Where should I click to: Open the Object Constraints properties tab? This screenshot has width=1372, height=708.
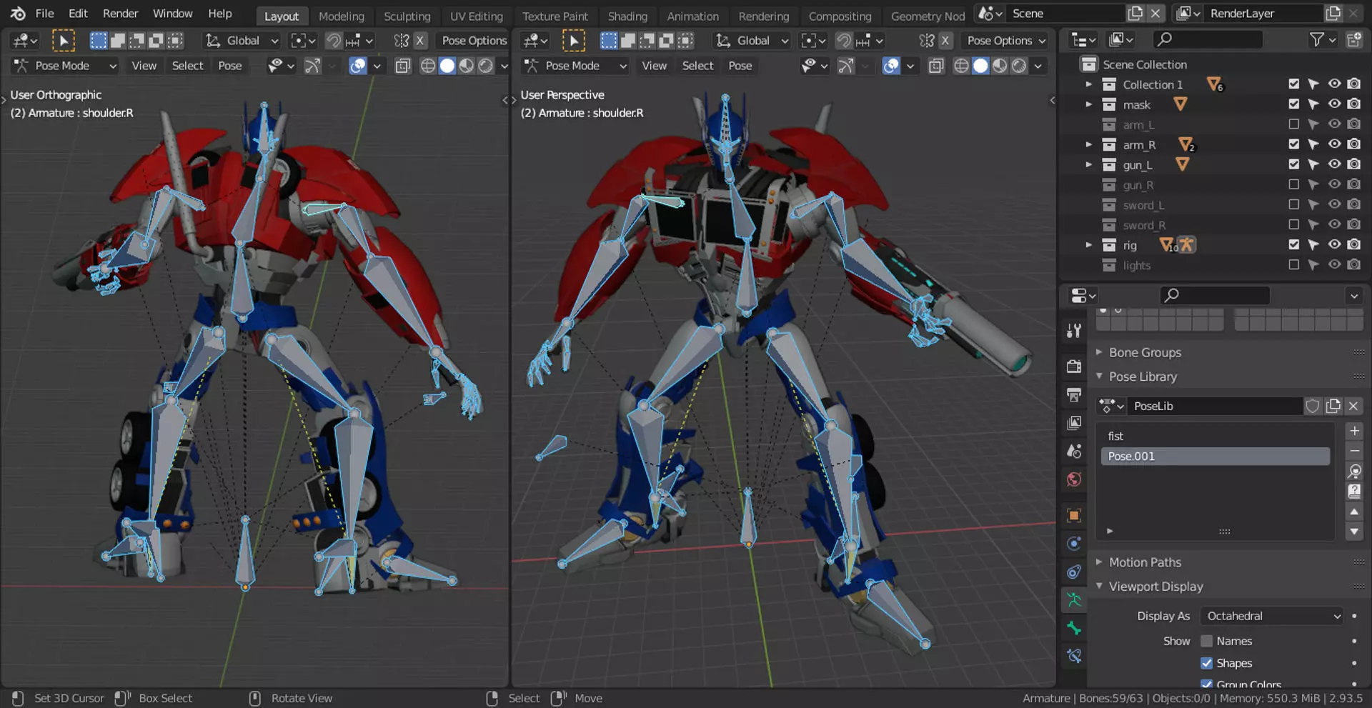tap(1073, 572)
